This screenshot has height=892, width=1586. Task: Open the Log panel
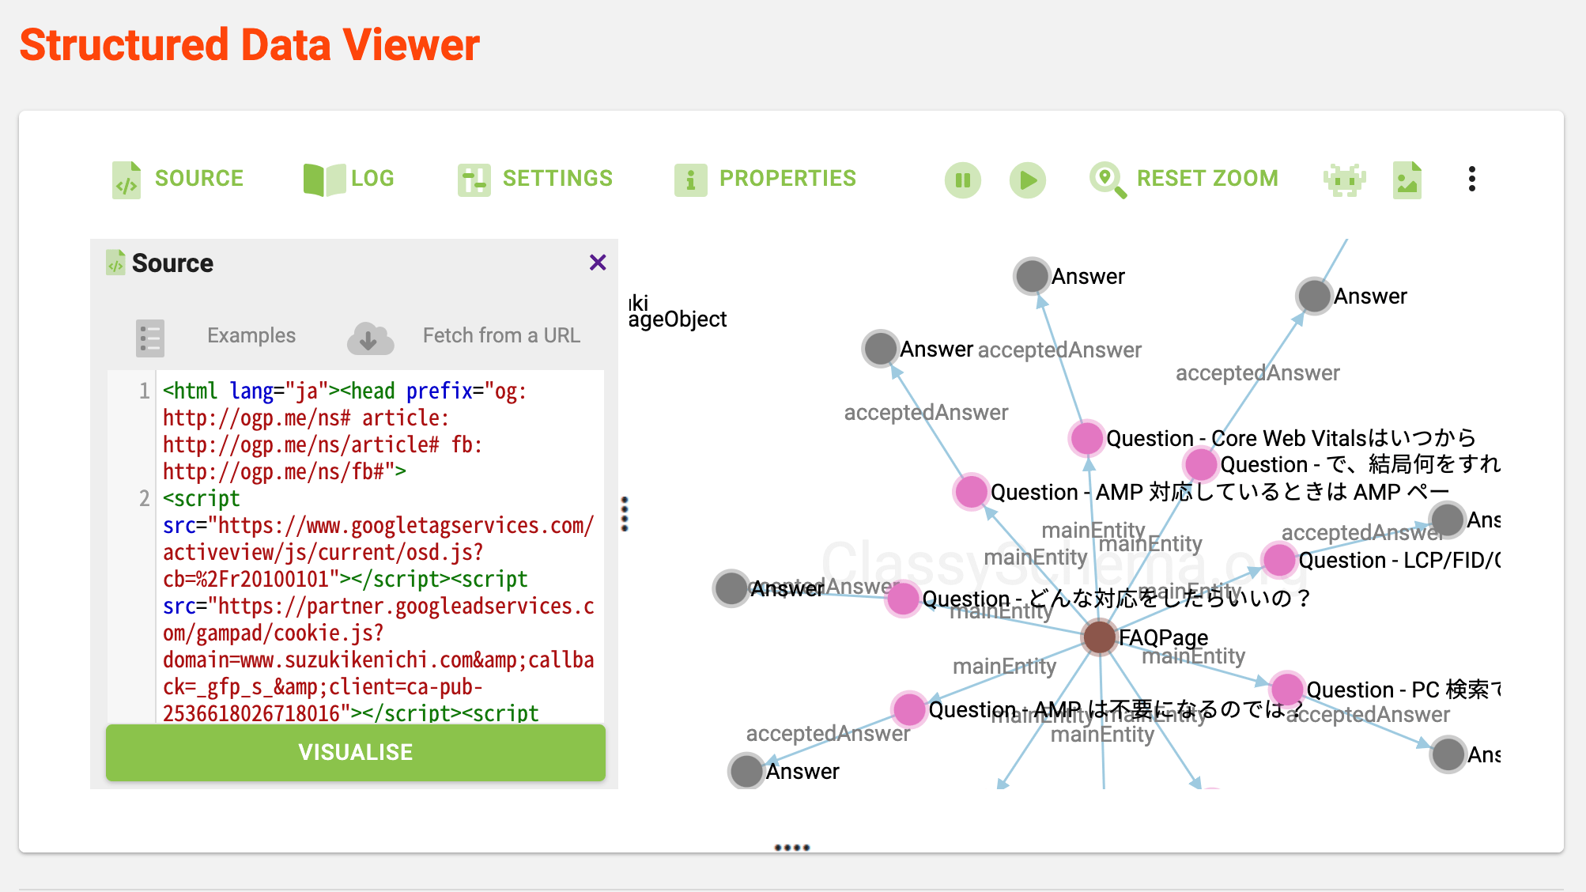coord(349,180)
